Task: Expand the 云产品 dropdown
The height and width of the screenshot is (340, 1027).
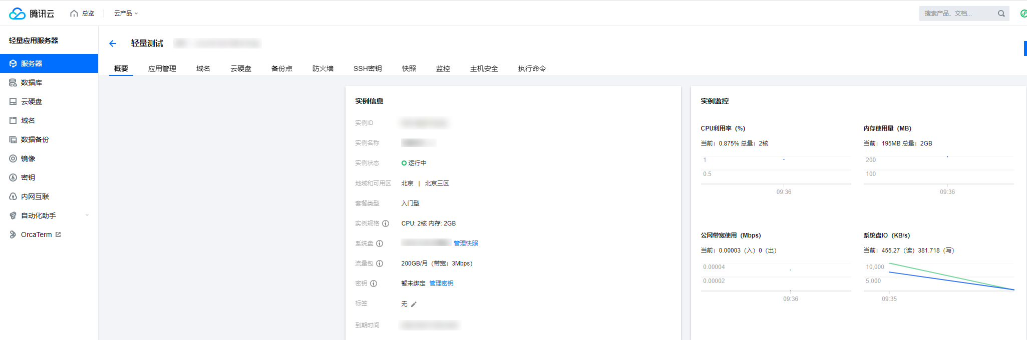Action: point(126,13)
